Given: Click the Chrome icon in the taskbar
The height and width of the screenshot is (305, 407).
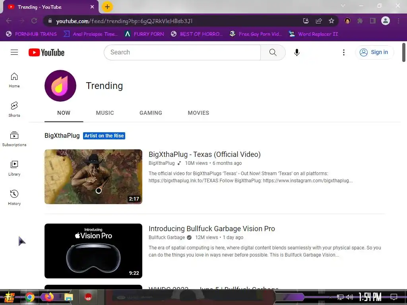Looking at the screenshot, I should [x=29, y=297].
